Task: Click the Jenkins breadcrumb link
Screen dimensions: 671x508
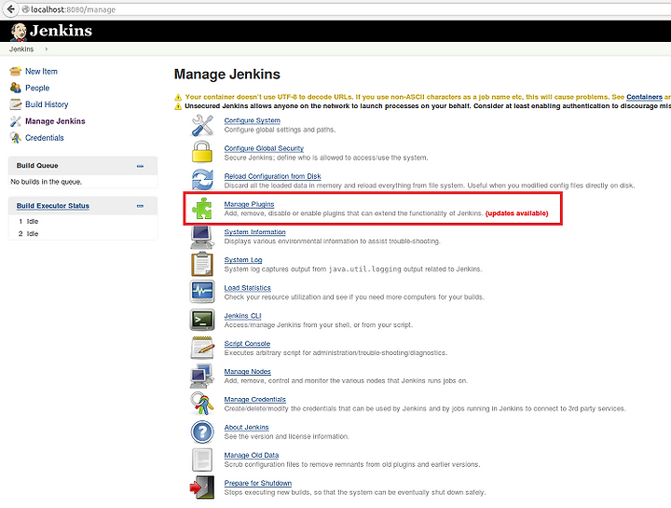Action: tap(21, 49)
